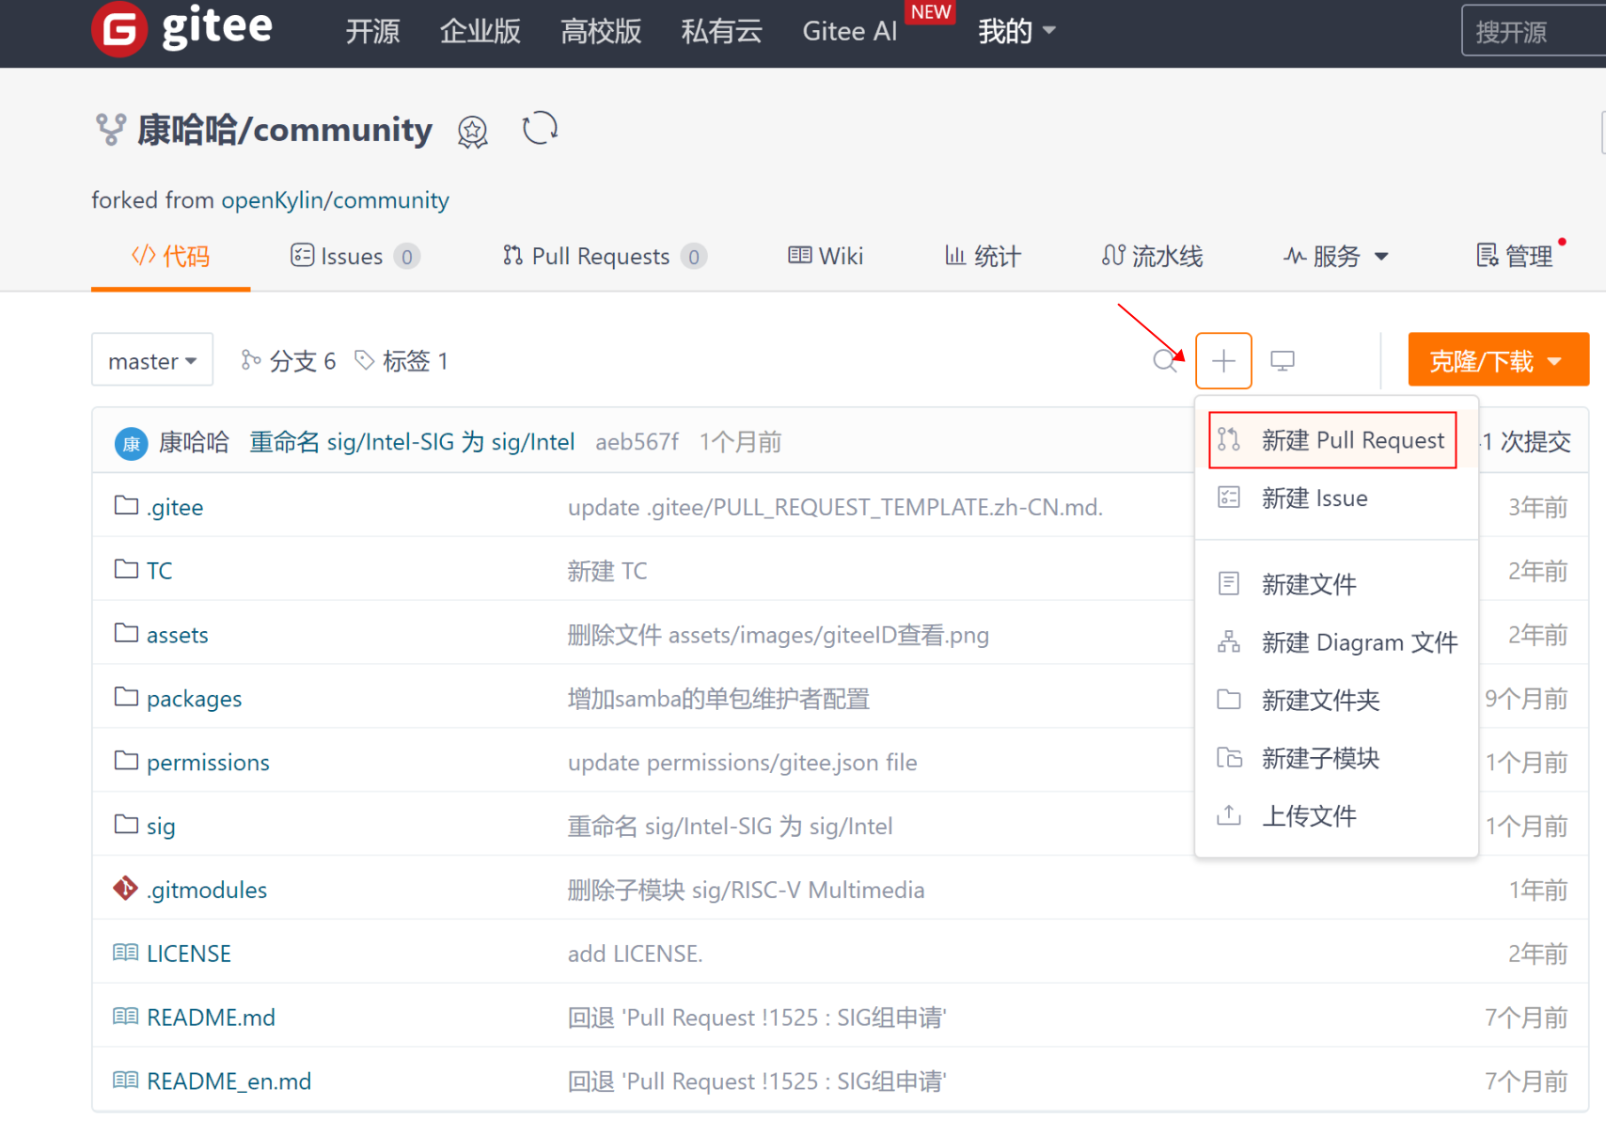Click commit message '删除子模块 sig/RISC-V Multimedia'

click(x=746, y=890)
